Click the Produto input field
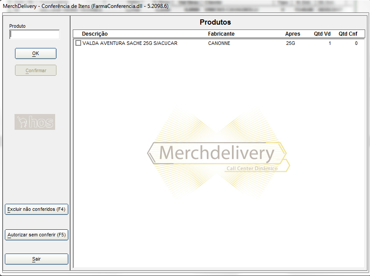The image size is (370, 276). tap(34, 35)
